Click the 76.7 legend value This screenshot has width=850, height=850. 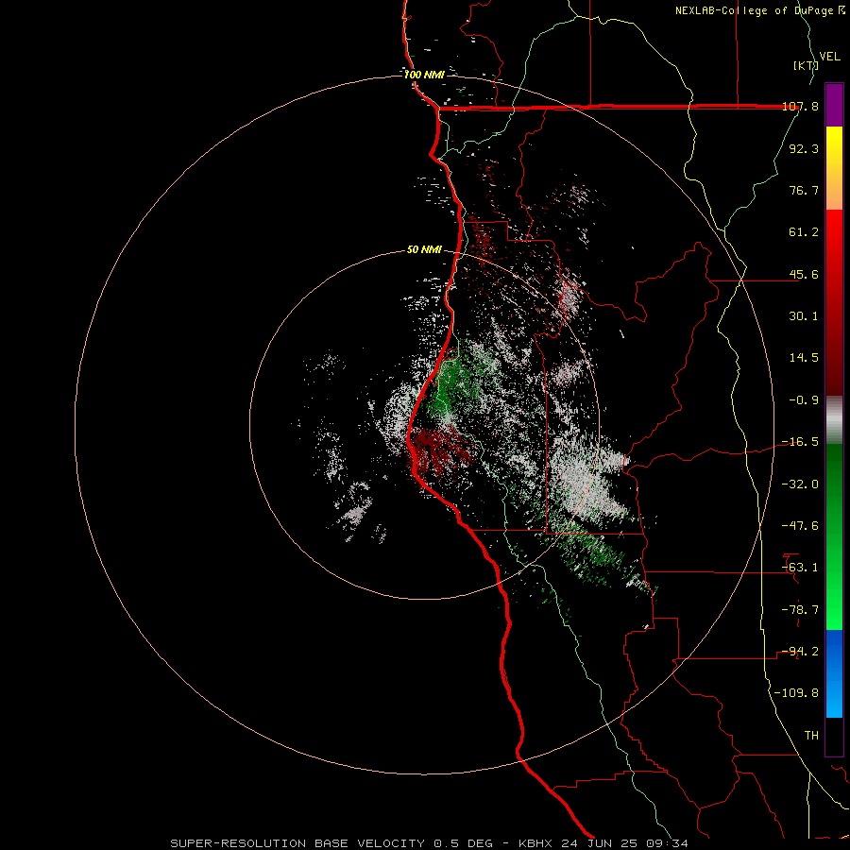804,190
